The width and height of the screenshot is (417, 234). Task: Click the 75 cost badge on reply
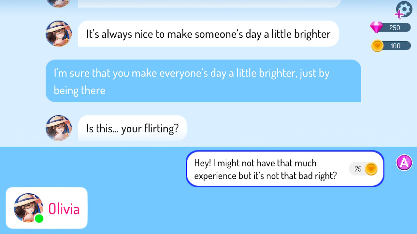click(363, 169)
